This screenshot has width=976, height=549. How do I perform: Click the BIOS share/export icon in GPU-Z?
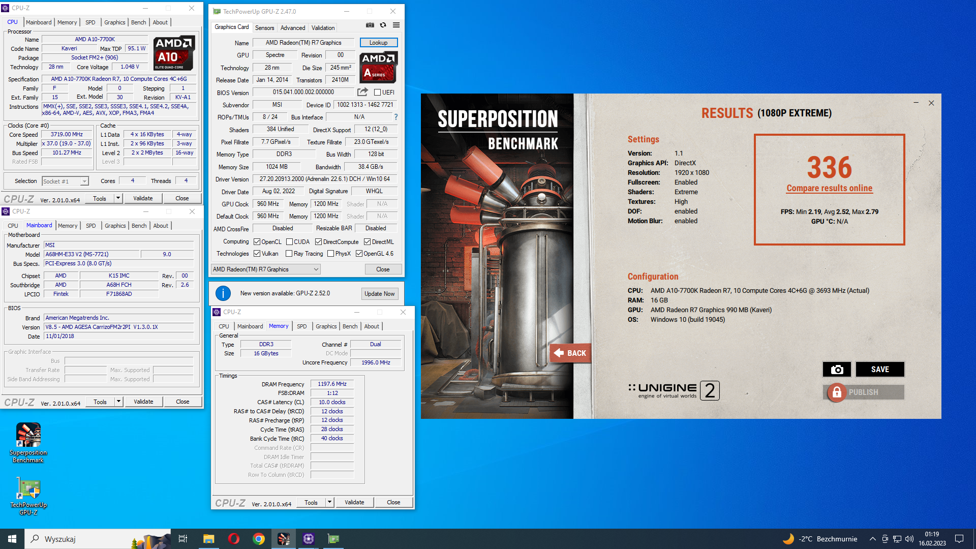pyautogui.click(x=362, y=92)
